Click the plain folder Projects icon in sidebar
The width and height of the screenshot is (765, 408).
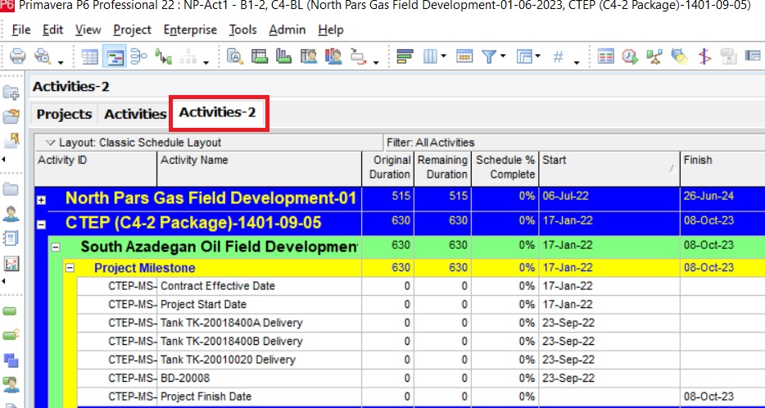(11, 189)
